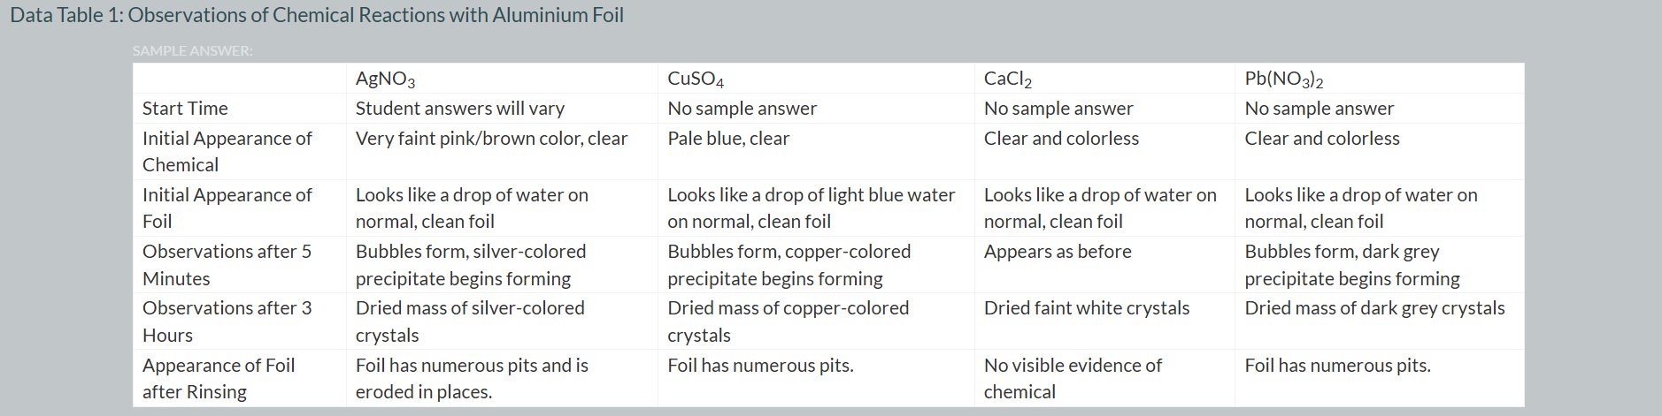Click the Student answers will vary cell

tap(460, 108)
